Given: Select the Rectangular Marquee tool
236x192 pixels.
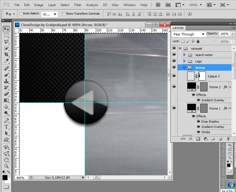Looking at the screenshot, I should (6, 35).
